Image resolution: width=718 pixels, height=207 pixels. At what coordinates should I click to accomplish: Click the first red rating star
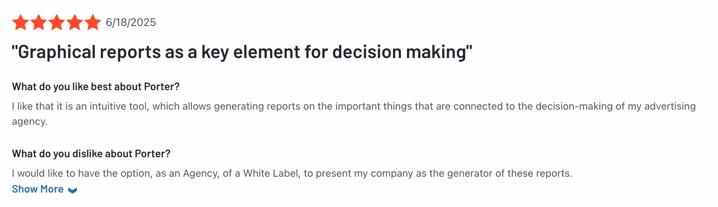click(x=21, y=22)
